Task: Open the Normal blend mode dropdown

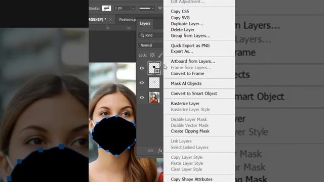Action: 150,45
